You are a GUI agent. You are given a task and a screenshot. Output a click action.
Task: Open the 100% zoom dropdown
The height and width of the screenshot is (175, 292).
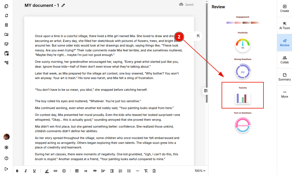pos(200,171)
